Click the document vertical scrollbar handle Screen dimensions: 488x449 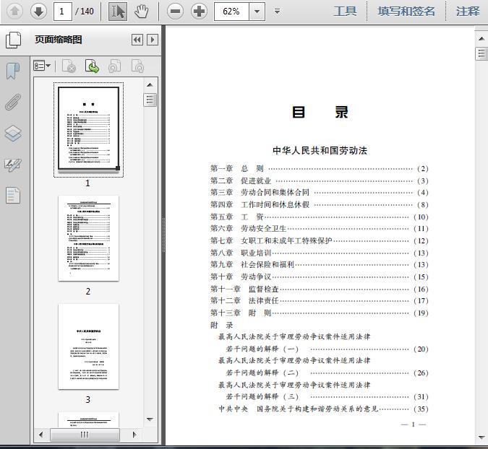click(x=481, y=53)
